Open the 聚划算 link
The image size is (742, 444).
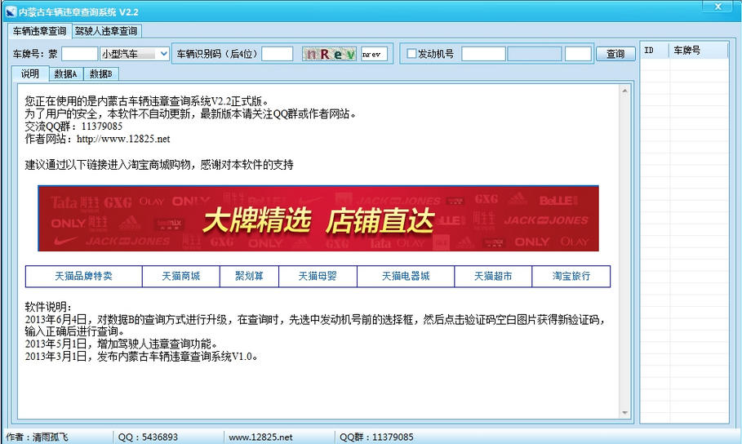click(250, 276)
